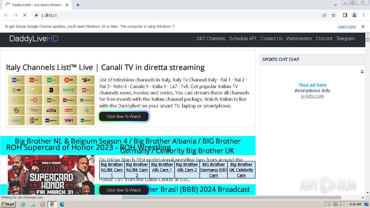Open ROH Supercard of Honor poster
Screen dimensions: 370x208
(x=51, y=175)
